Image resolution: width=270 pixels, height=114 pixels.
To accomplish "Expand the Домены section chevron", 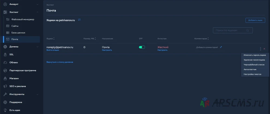I will tap(37, 47).
